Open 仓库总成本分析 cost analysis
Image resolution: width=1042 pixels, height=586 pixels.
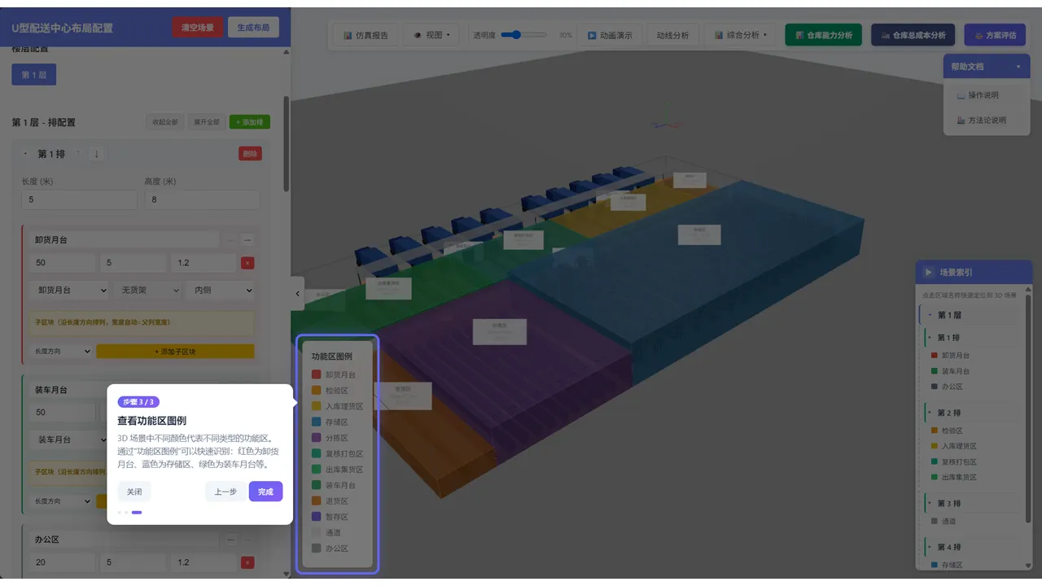pyautogui.click(x=913, y=35)
